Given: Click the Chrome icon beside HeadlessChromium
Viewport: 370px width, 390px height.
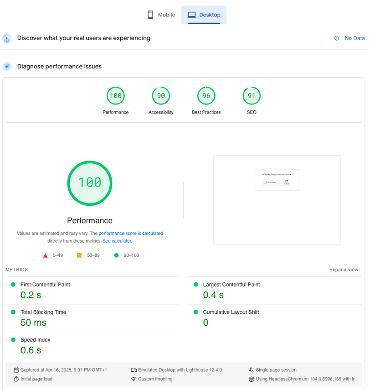Looking at the screenshot, I should click(252, 379).
